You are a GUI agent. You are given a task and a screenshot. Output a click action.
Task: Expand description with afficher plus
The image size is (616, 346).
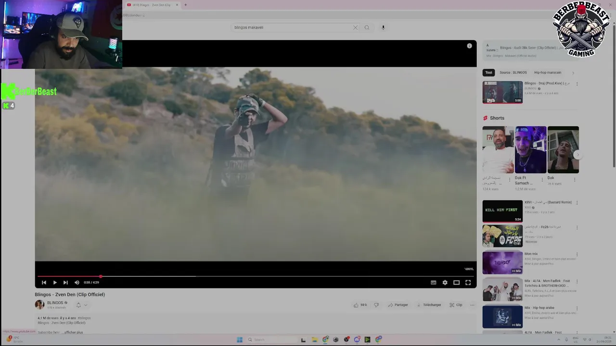pyautogui.click(x=73, y=333)
